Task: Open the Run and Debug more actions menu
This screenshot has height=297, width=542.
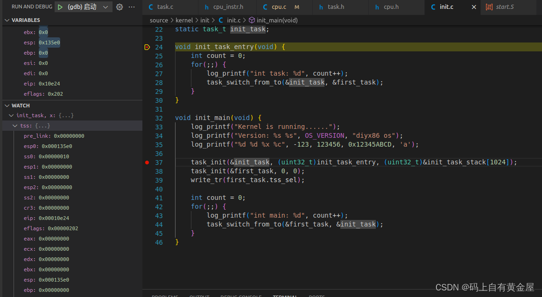Action: coord(132,7)
